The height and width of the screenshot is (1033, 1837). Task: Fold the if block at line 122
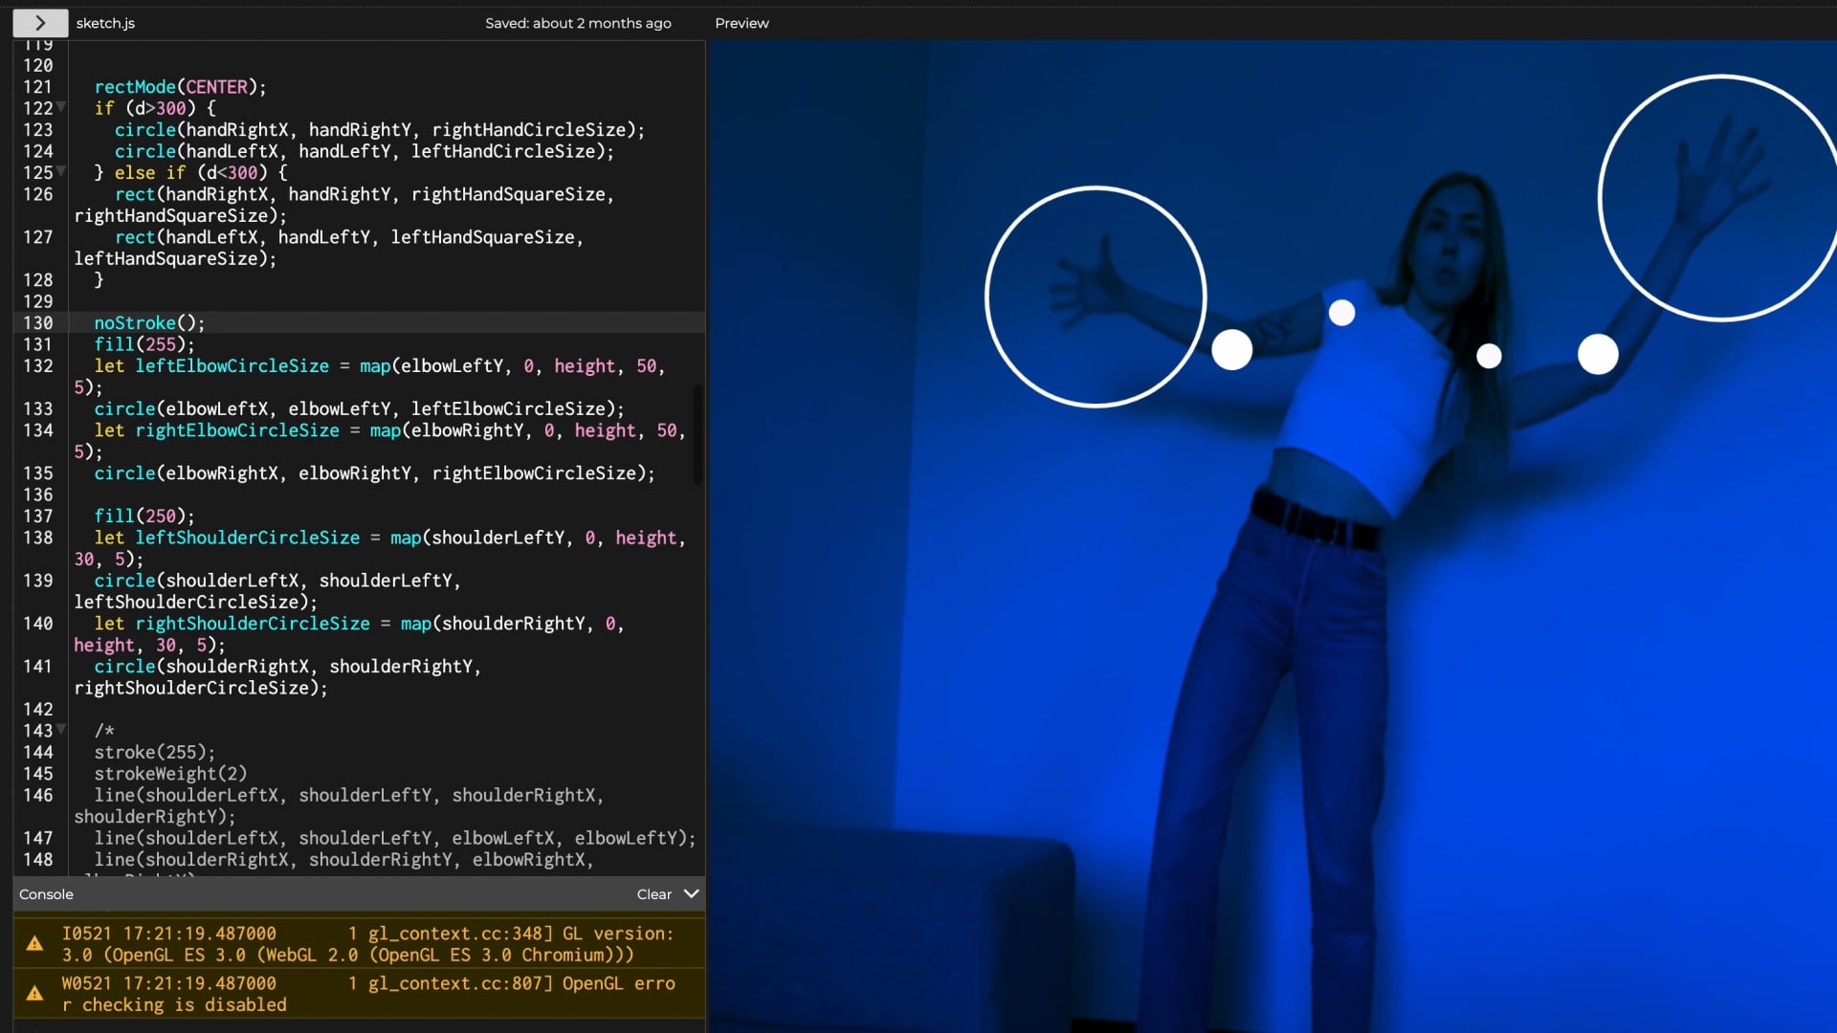61,107
